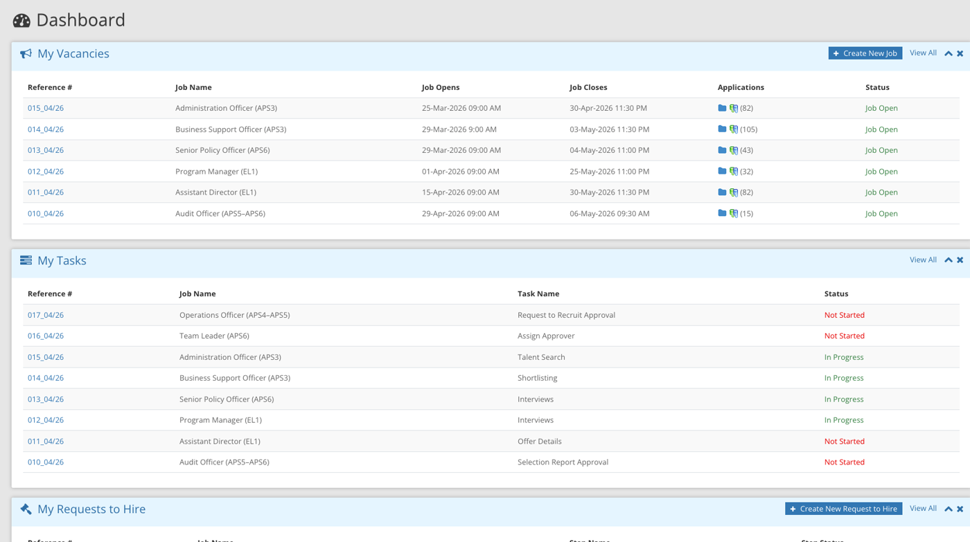Collapse the My Tasks panel

(949, 260)
